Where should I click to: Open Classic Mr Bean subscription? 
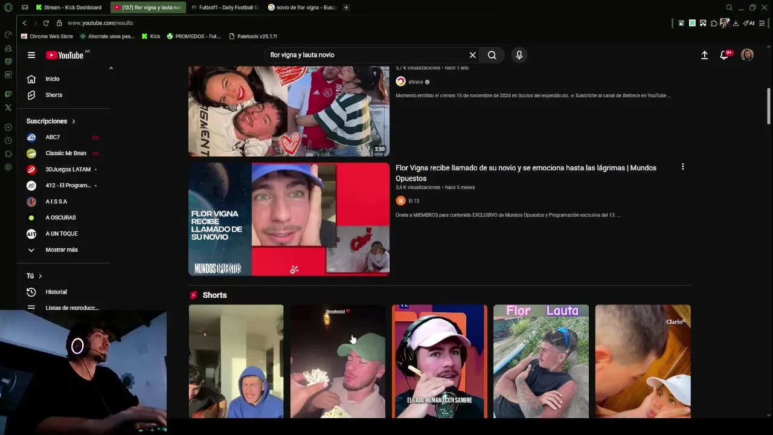click(63, 153)
